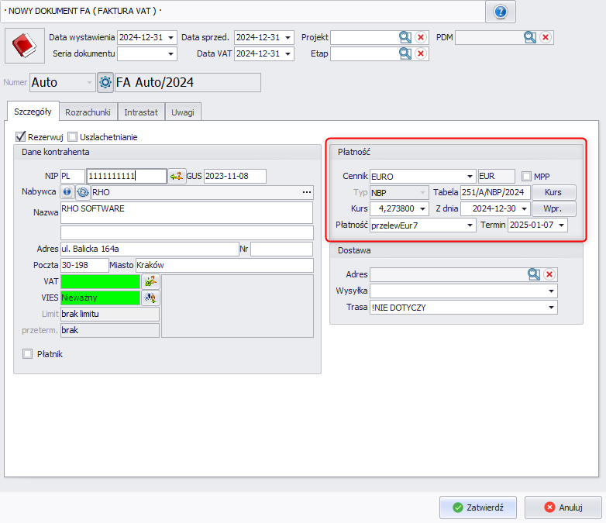Open the Intrastat tab
The height and width of the screenshot is (523, 606).
141,112
